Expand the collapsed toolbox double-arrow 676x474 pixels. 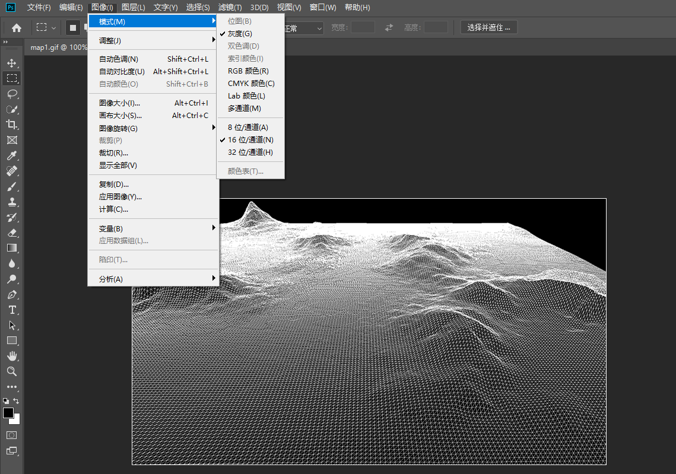[5, 42]
